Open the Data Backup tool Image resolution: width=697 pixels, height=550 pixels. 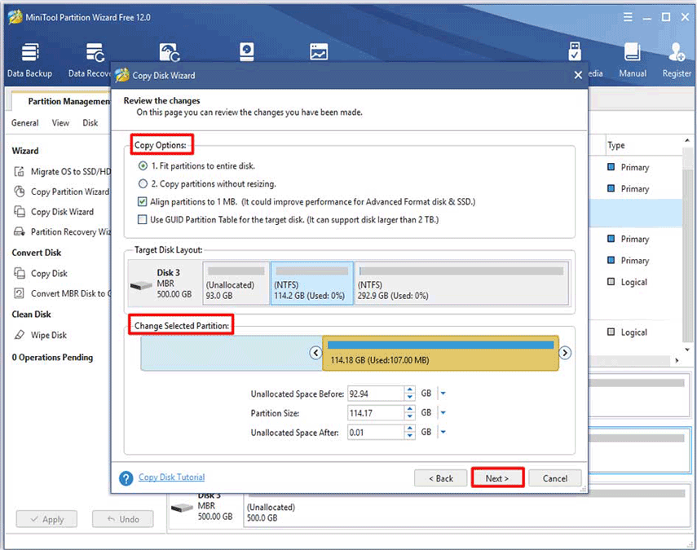coord(30,60)
